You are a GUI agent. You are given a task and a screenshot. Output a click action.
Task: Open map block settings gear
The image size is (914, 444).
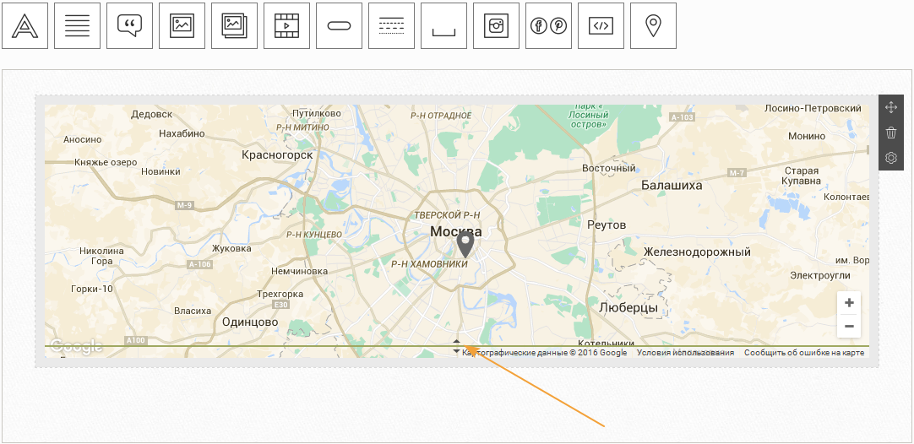tap(890, 158)
